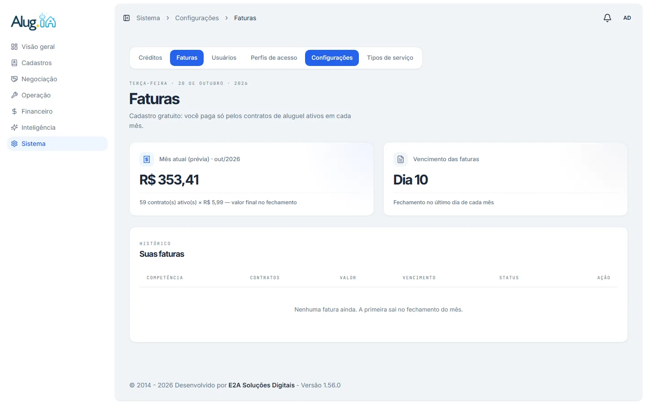Click the document icon beside Vencimento das faturas
The image size is (646, 404).
tap(401, 159)
